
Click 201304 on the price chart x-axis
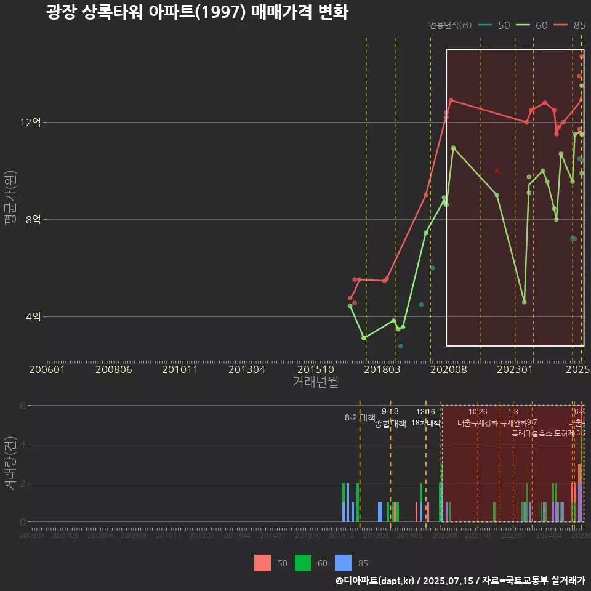[247, 369]
